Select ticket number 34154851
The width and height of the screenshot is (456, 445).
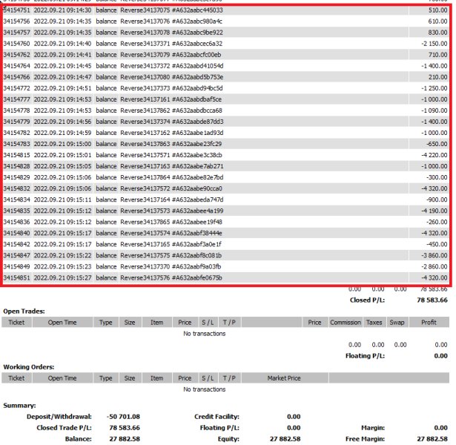[x=16, y=278]
